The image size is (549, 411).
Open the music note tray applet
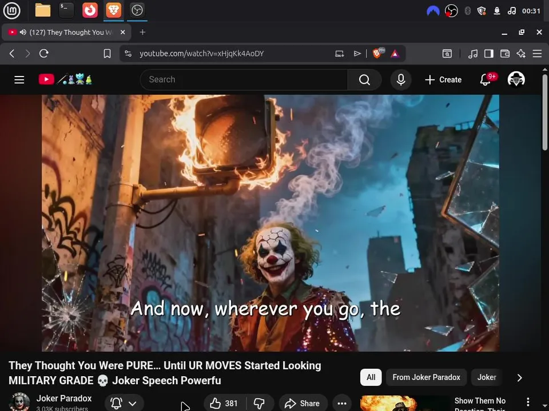[x=511, y=11]
